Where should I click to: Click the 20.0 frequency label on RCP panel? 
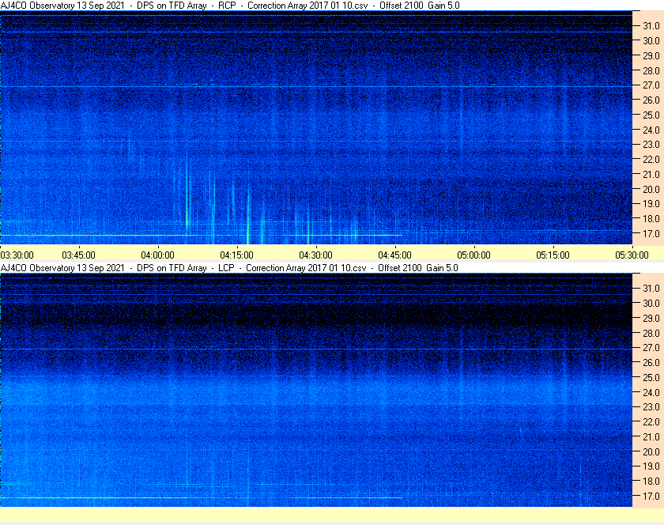click(x=651, y=189)
